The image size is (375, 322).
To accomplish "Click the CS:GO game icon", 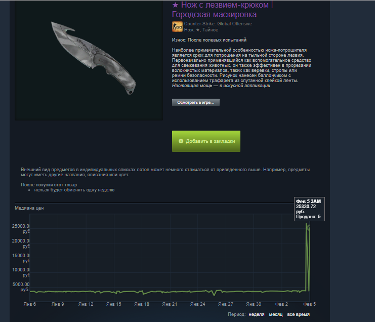I will click(x=177, y=26).
